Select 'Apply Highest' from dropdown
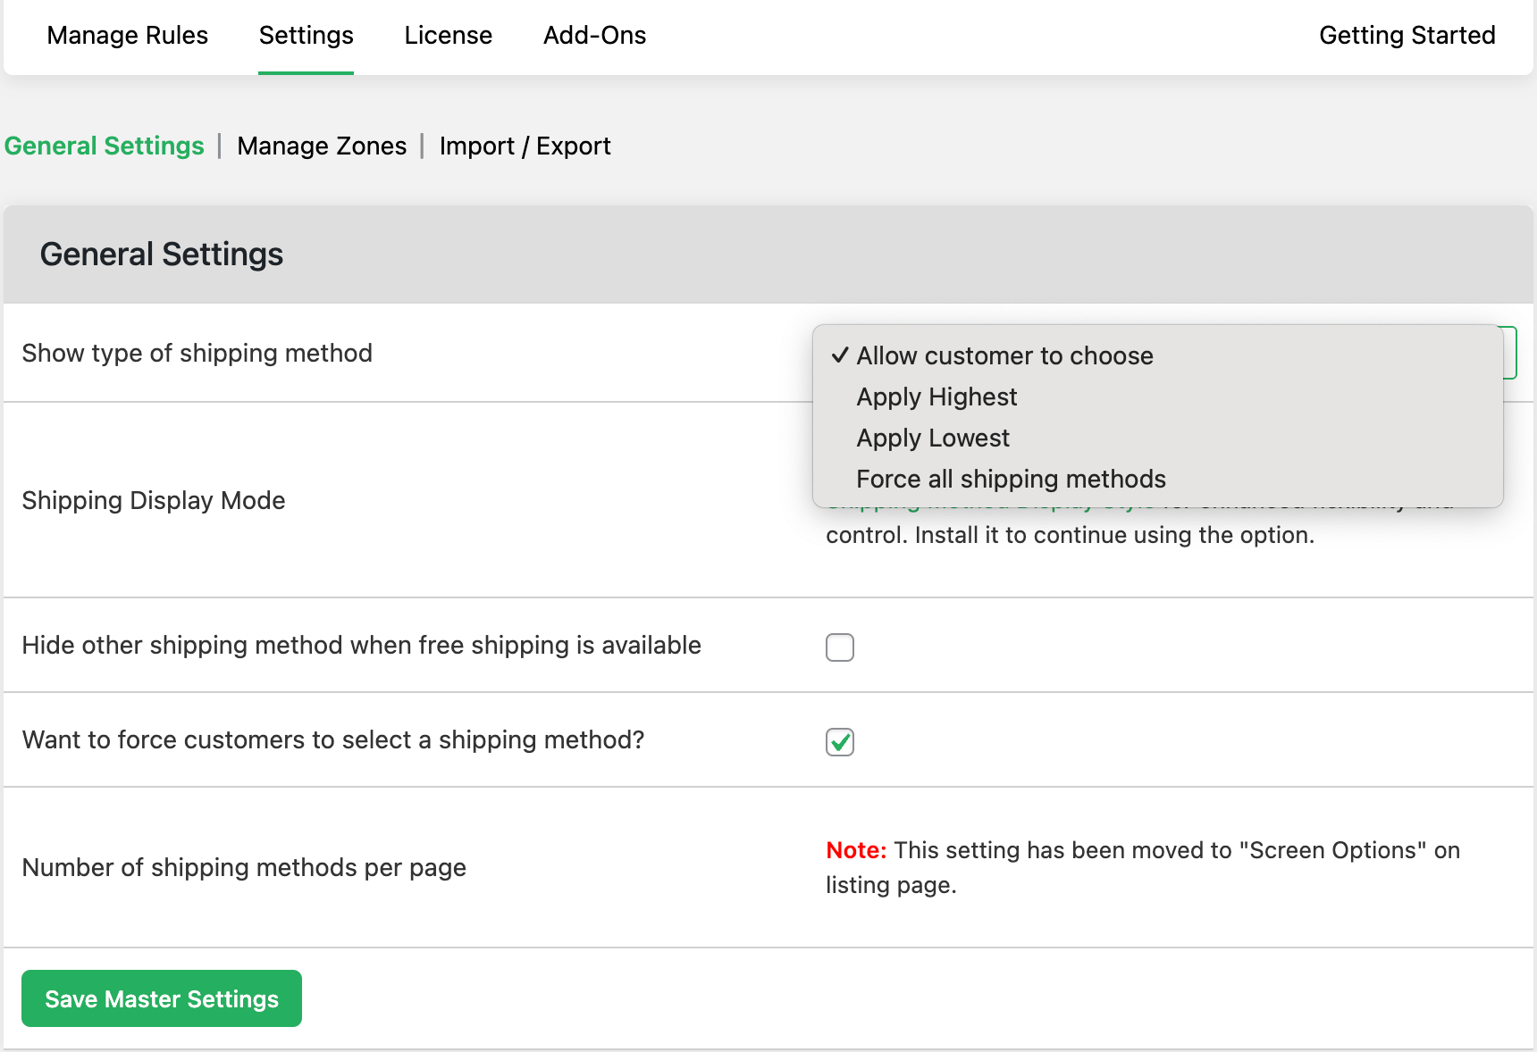 click(936, 397)
